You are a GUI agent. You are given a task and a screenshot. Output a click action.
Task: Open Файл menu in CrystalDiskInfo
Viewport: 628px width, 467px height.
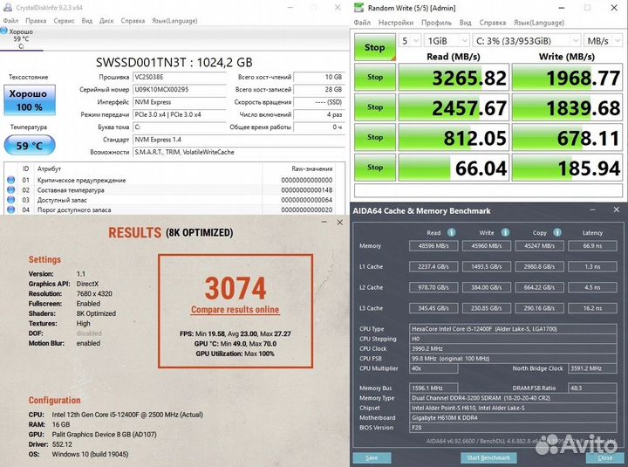point(10,21)
